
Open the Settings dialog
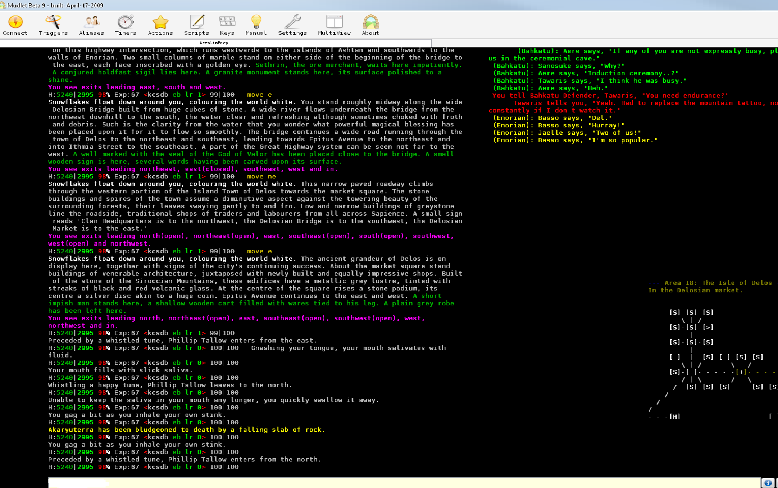pyautogui.click(x=293, y=25)
